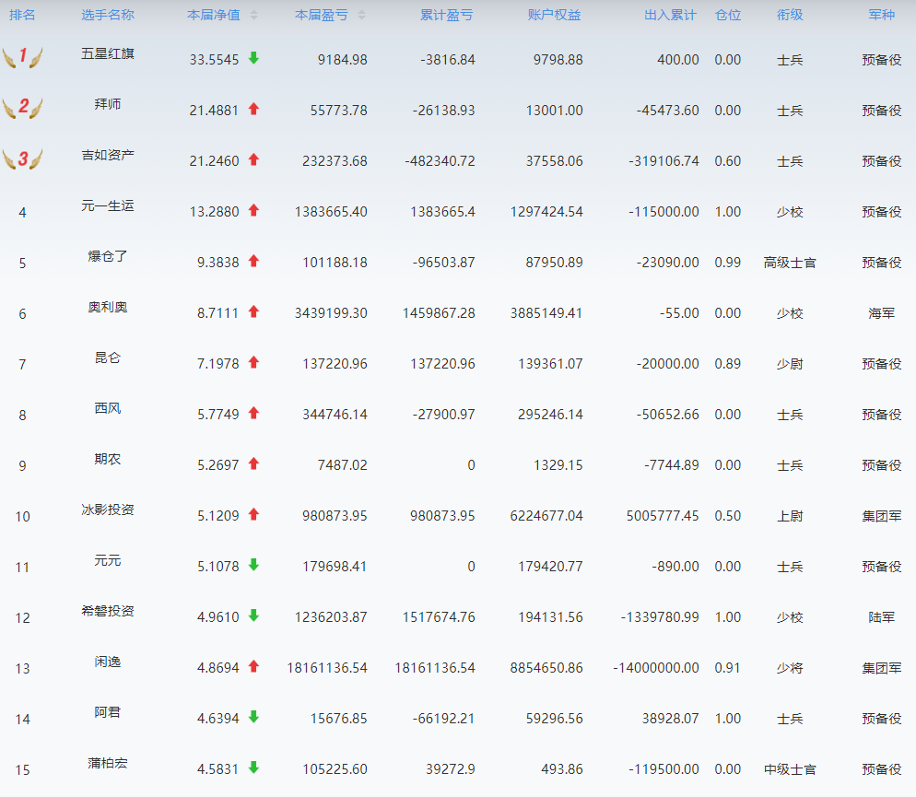Click red up arrow next to 21.4881

[253, 109]
